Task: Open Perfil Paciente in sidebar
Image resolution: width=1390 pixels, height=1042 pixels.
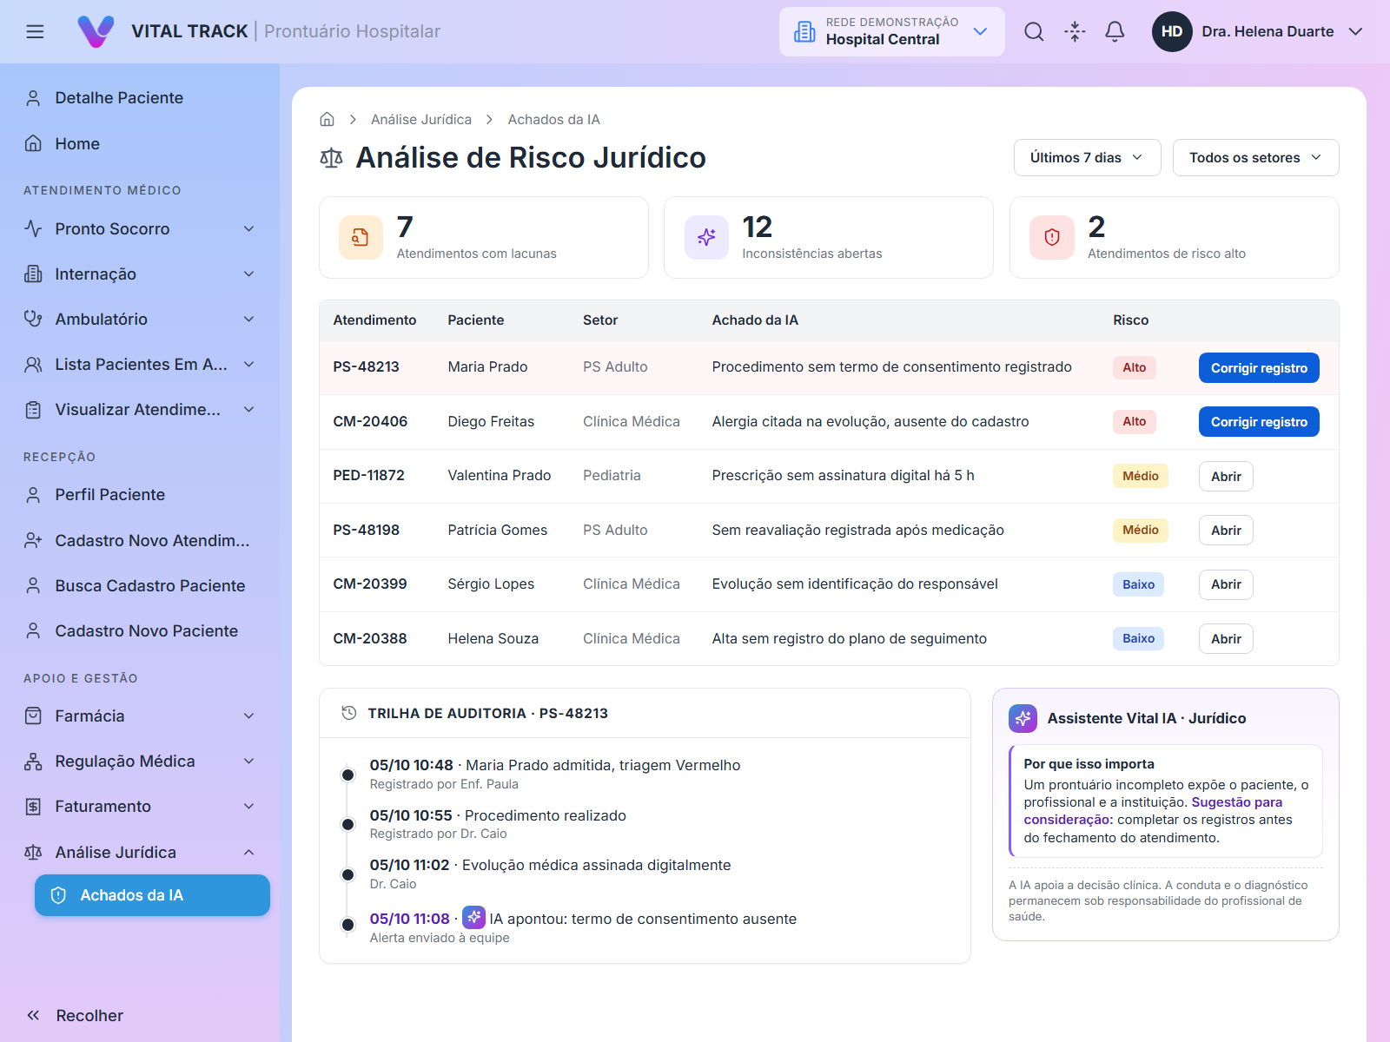Action: point(140,495)
